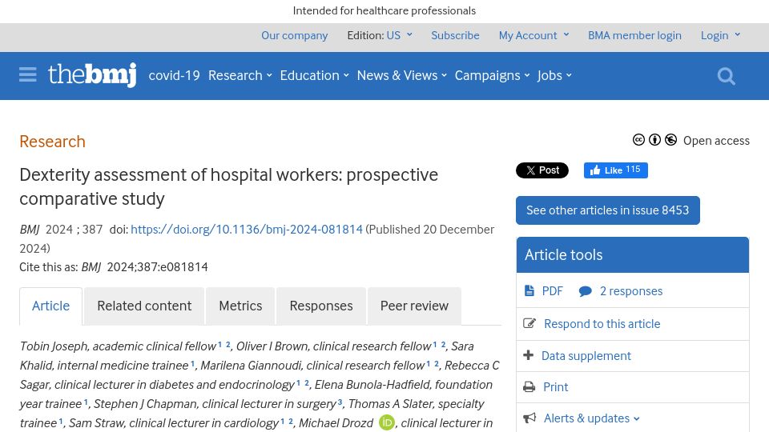This screenshot has height=432, width=769.
Task: Click the Research section heading
Action: (53, 142)
